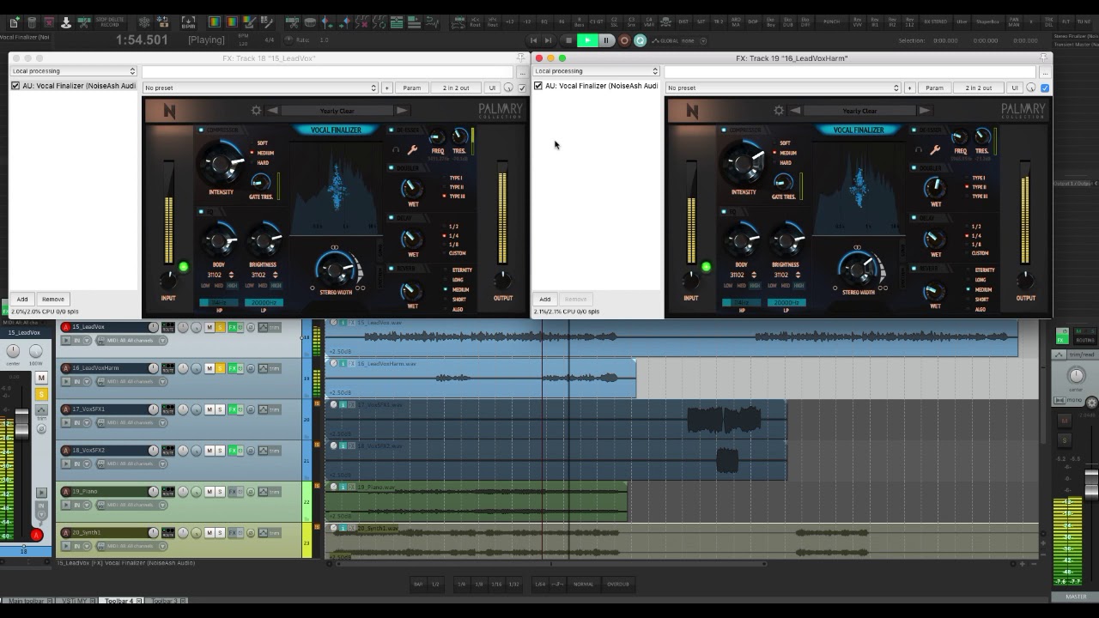Go to project start in transport

(x=533, y=40)
